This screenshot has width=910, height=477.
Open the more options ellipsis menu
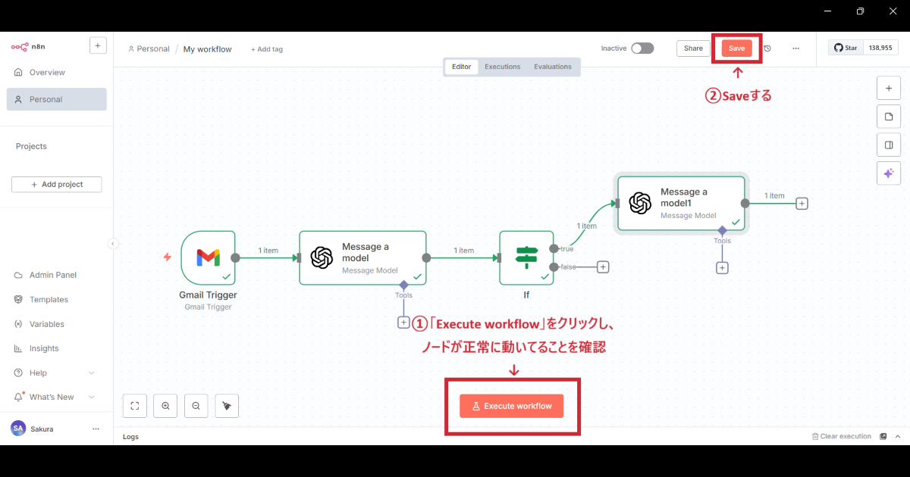coord(795,48)
